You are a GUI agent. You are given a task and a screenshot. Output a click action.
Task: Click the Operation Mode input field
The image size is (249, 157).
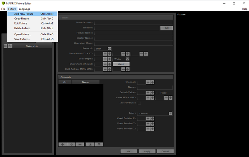[134, 43]
